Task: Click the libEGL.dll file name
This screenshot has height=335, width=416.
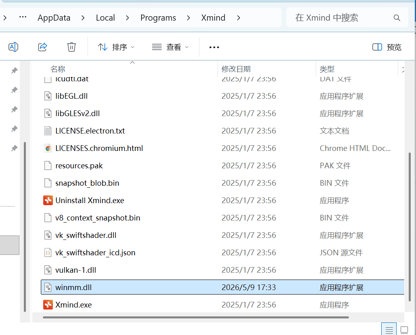Action: point(72,96)
